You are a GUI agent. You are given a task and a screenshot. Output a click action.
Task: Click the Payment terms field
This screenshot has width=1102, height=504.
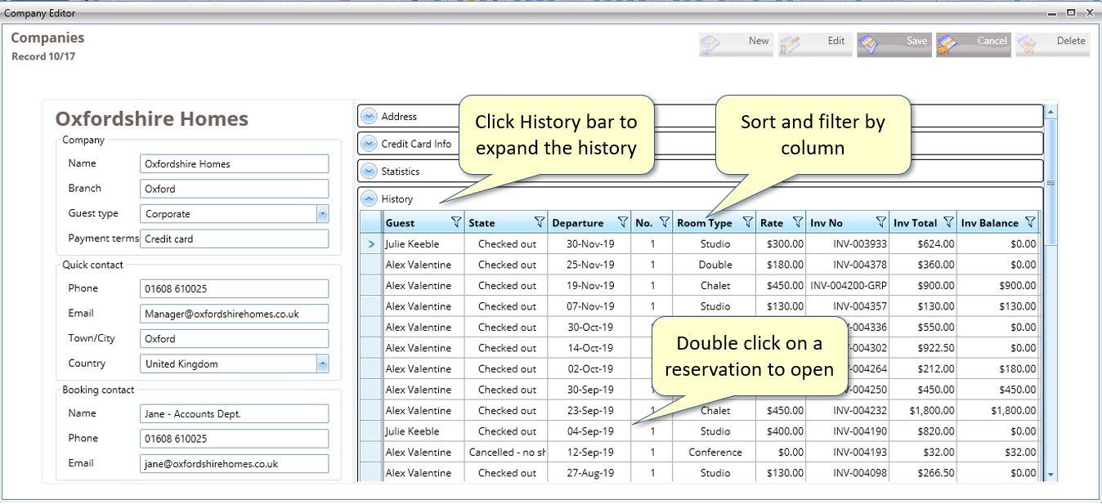point(235,239)
